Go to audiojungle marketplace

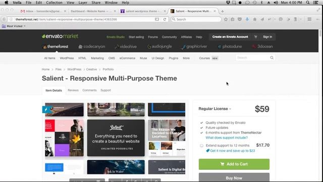point(159,47)
